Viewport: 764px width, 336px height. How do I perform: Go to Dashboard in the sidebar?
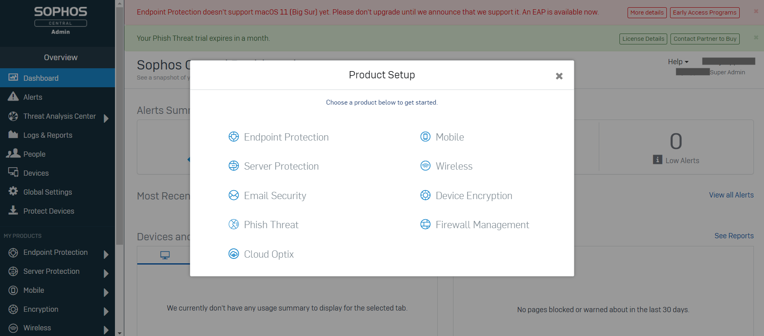(x=57, y=78)
